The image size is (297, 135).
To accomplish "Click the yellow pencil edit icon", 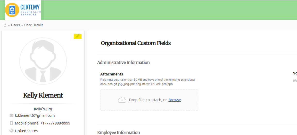I will (x=78, y=36).
